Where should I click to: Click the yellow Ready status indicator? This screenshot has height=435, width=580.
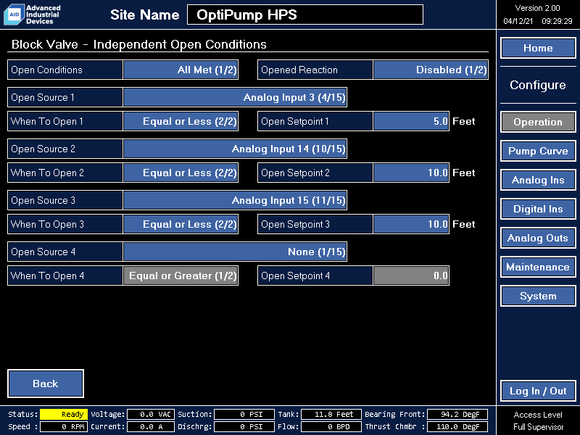64,414
